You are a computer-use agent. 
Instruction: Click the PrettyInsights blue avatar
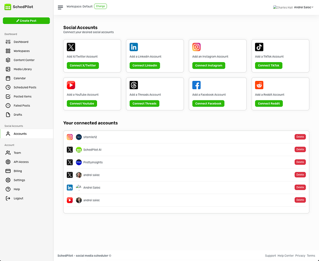[79, 162]
